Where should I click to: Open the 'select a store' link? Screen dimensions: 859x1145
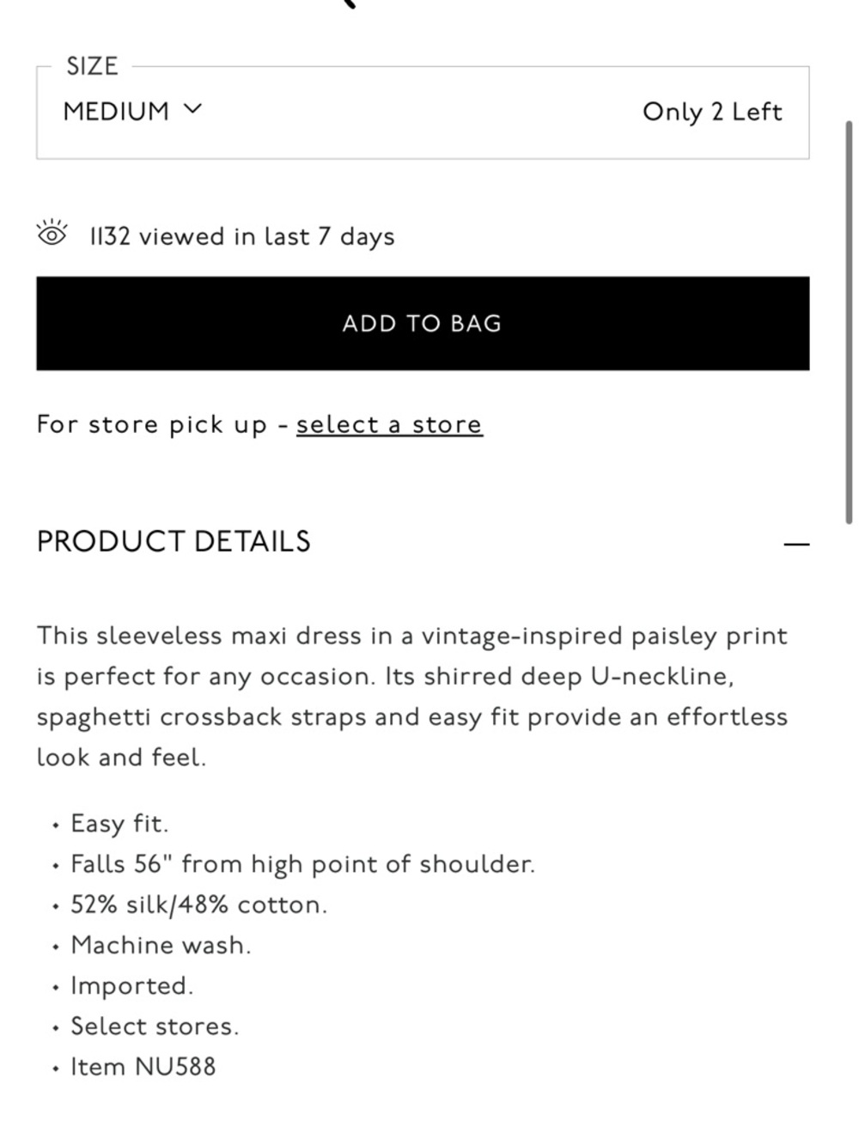tap(389, 424)
